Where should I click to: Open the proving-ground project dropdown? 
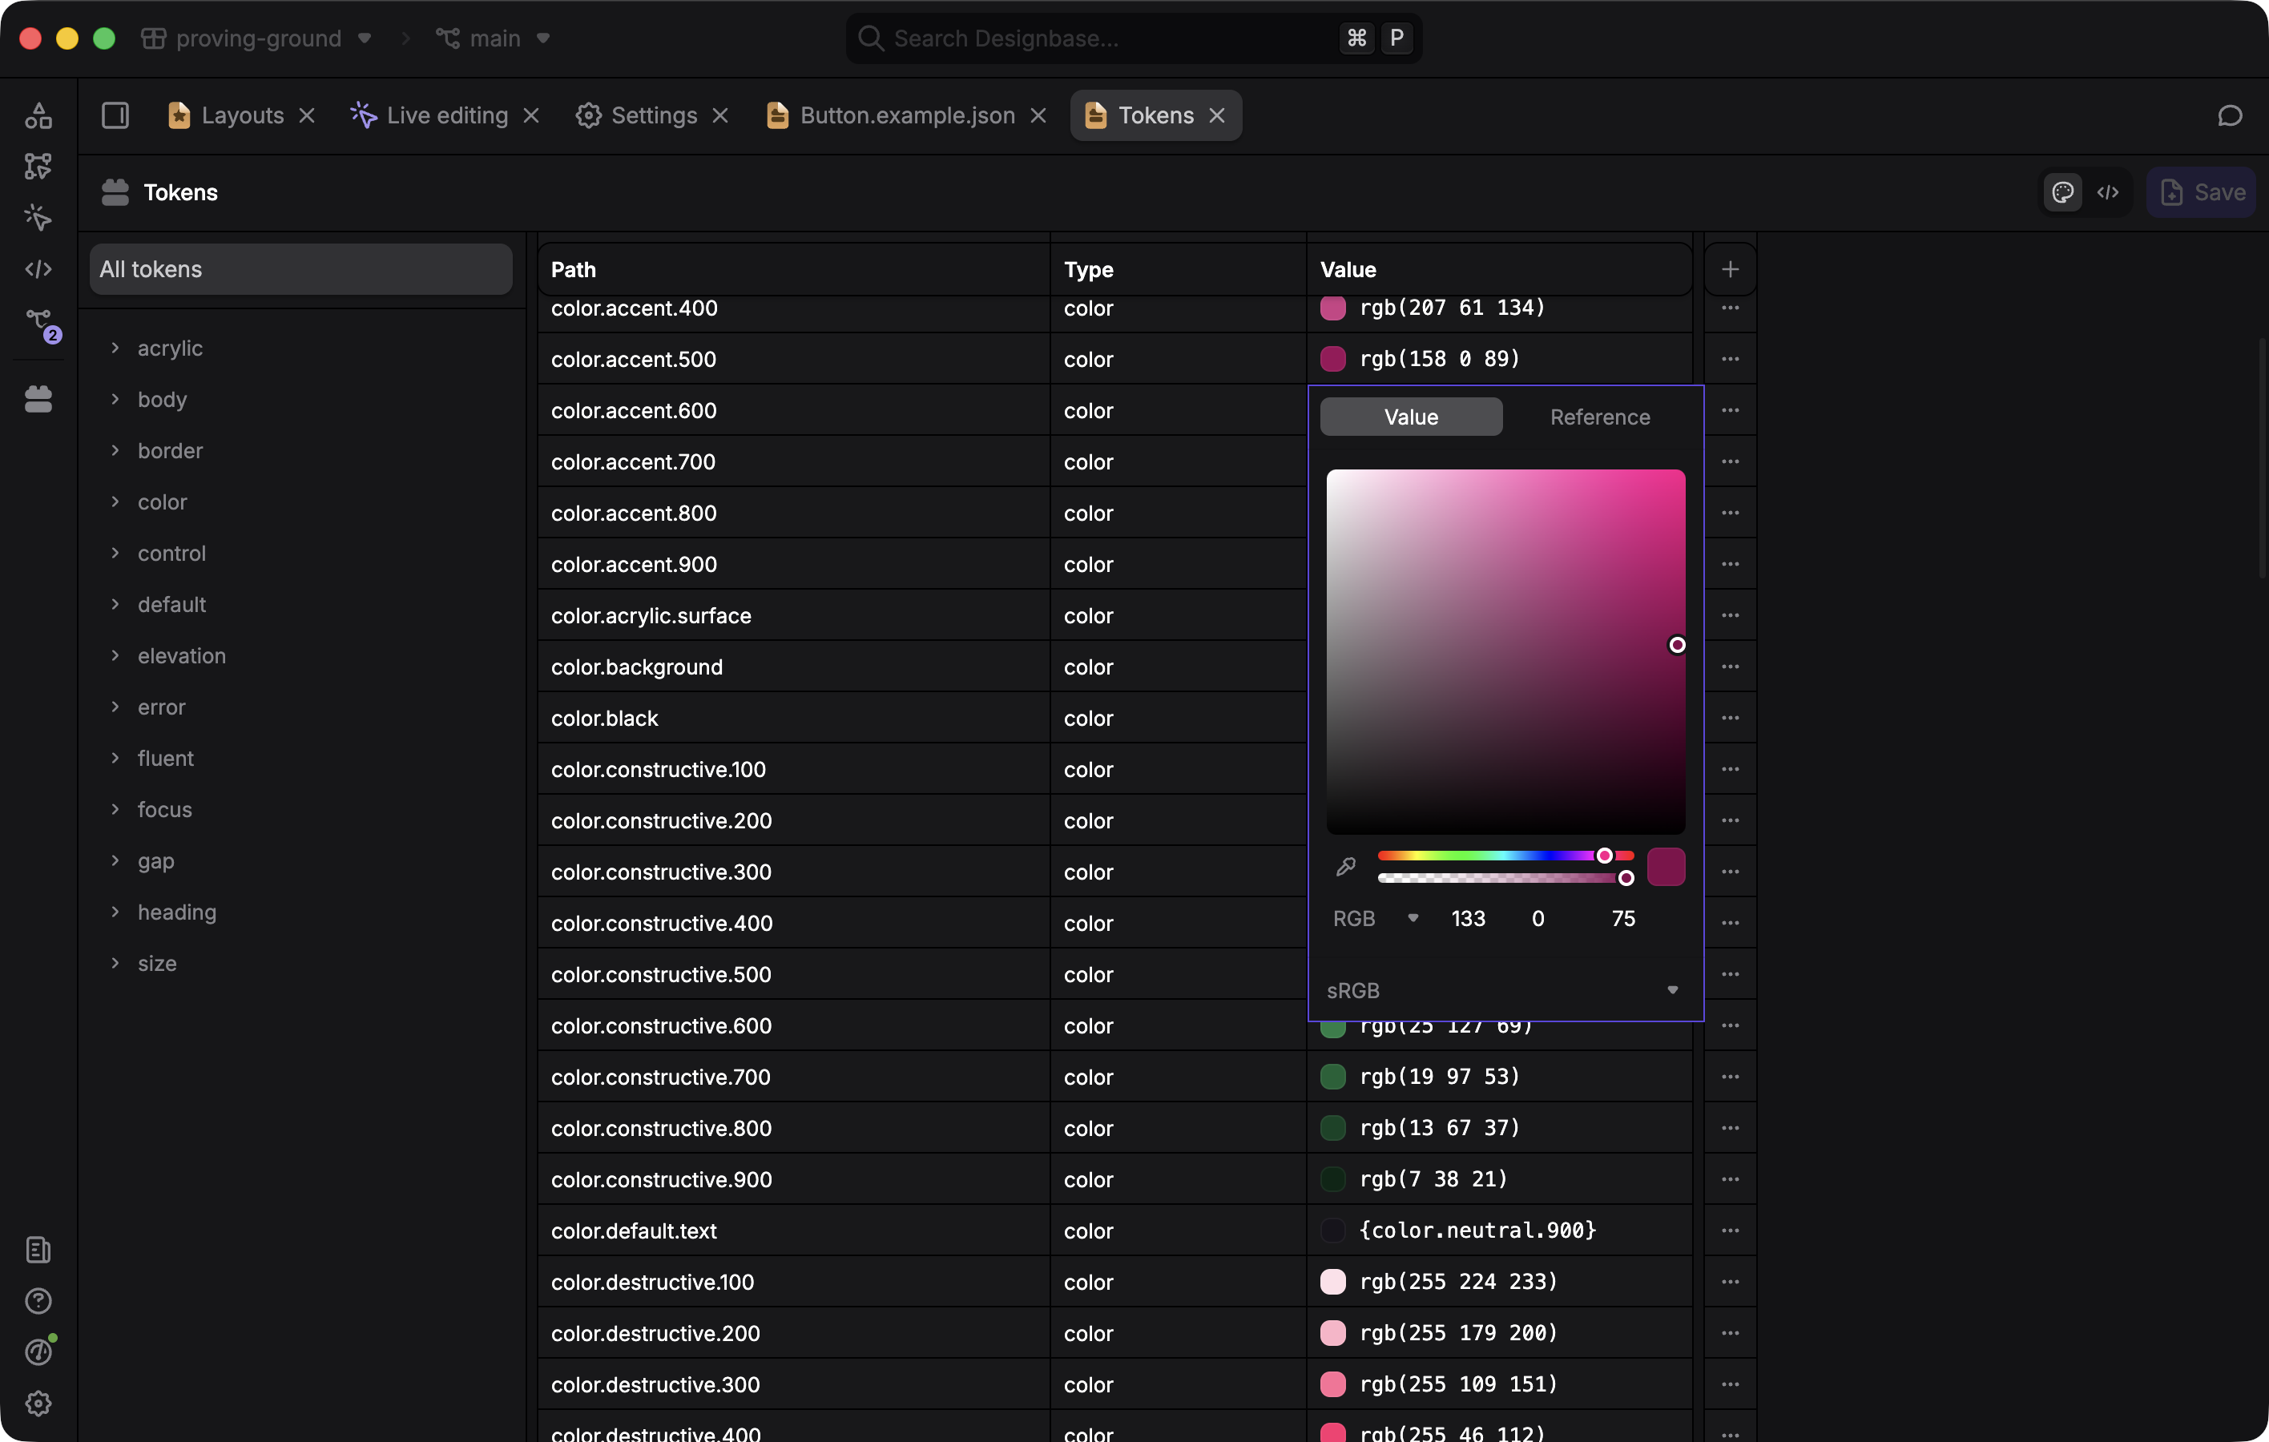click(257, 38)
